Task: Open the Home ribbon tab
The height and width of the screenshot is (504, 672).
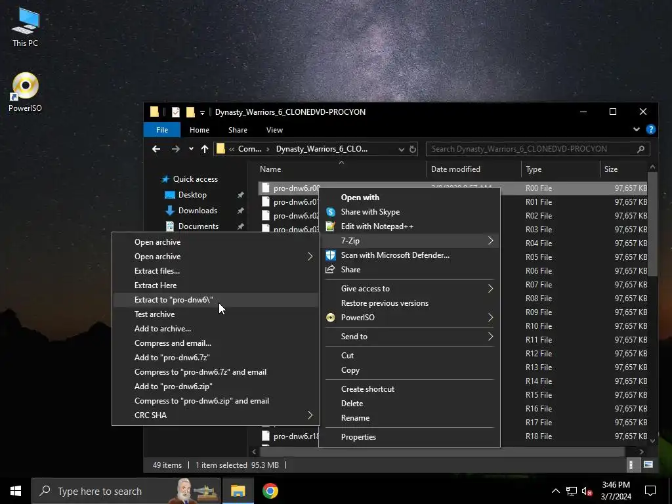Action: [199, 130]
